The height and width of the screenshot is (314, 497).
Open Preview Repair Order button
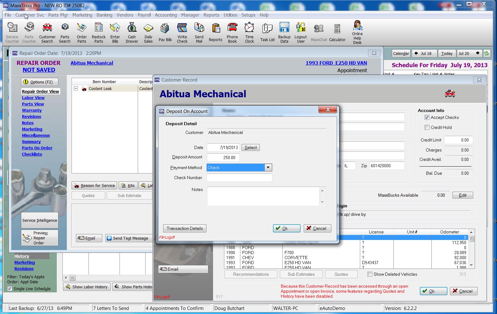coord(40,238)
